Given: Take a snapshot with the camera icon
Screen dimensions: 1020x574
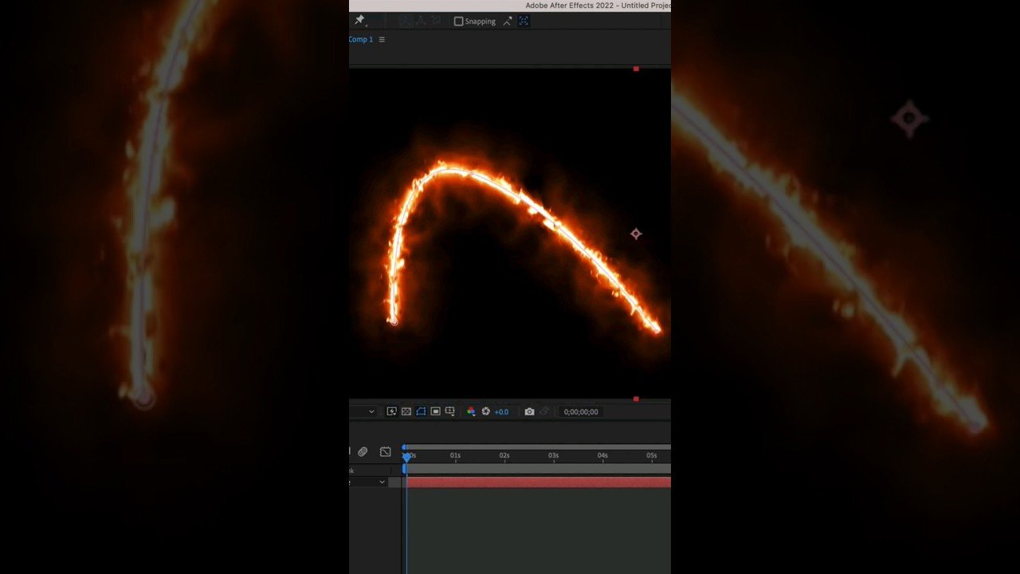Looking at the screenshot, I should click(x=529, y=411).
